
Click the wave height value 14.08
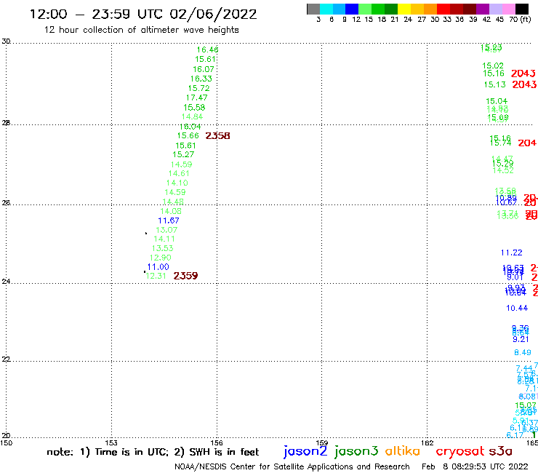[171, 211]
